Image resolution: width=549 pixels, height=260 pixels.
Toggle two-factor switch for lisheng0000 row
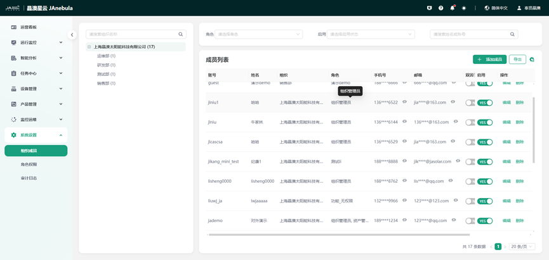tap(470, 182)
